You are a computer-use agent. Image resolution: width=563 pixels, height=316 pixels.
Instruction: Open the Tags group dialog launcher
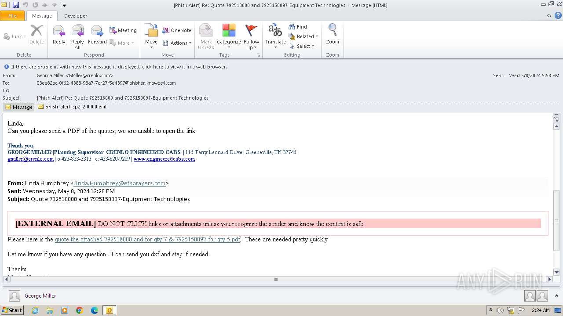pyautogui.click(x=259, y=55)
